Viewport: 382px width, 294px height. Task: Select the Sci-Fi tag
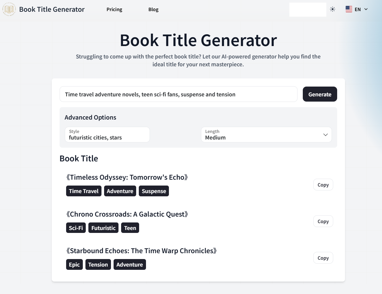76,228
